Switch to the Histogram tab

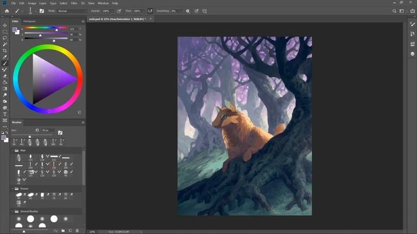[x=29, y=21]
